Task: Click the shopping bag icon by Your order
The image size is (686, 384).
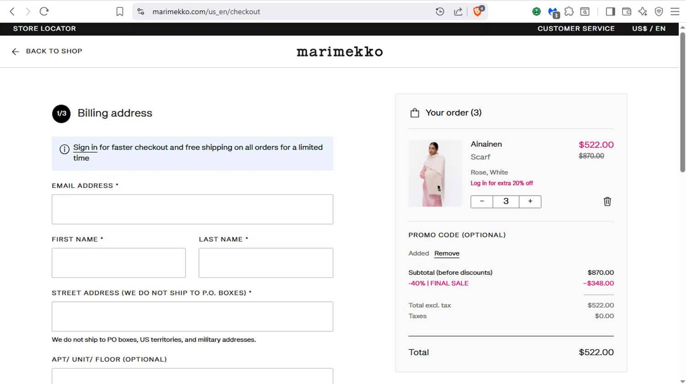Action: coord(415,113)
